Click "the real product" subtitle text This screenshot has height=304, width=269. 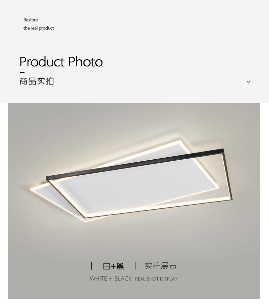(38, 28)
